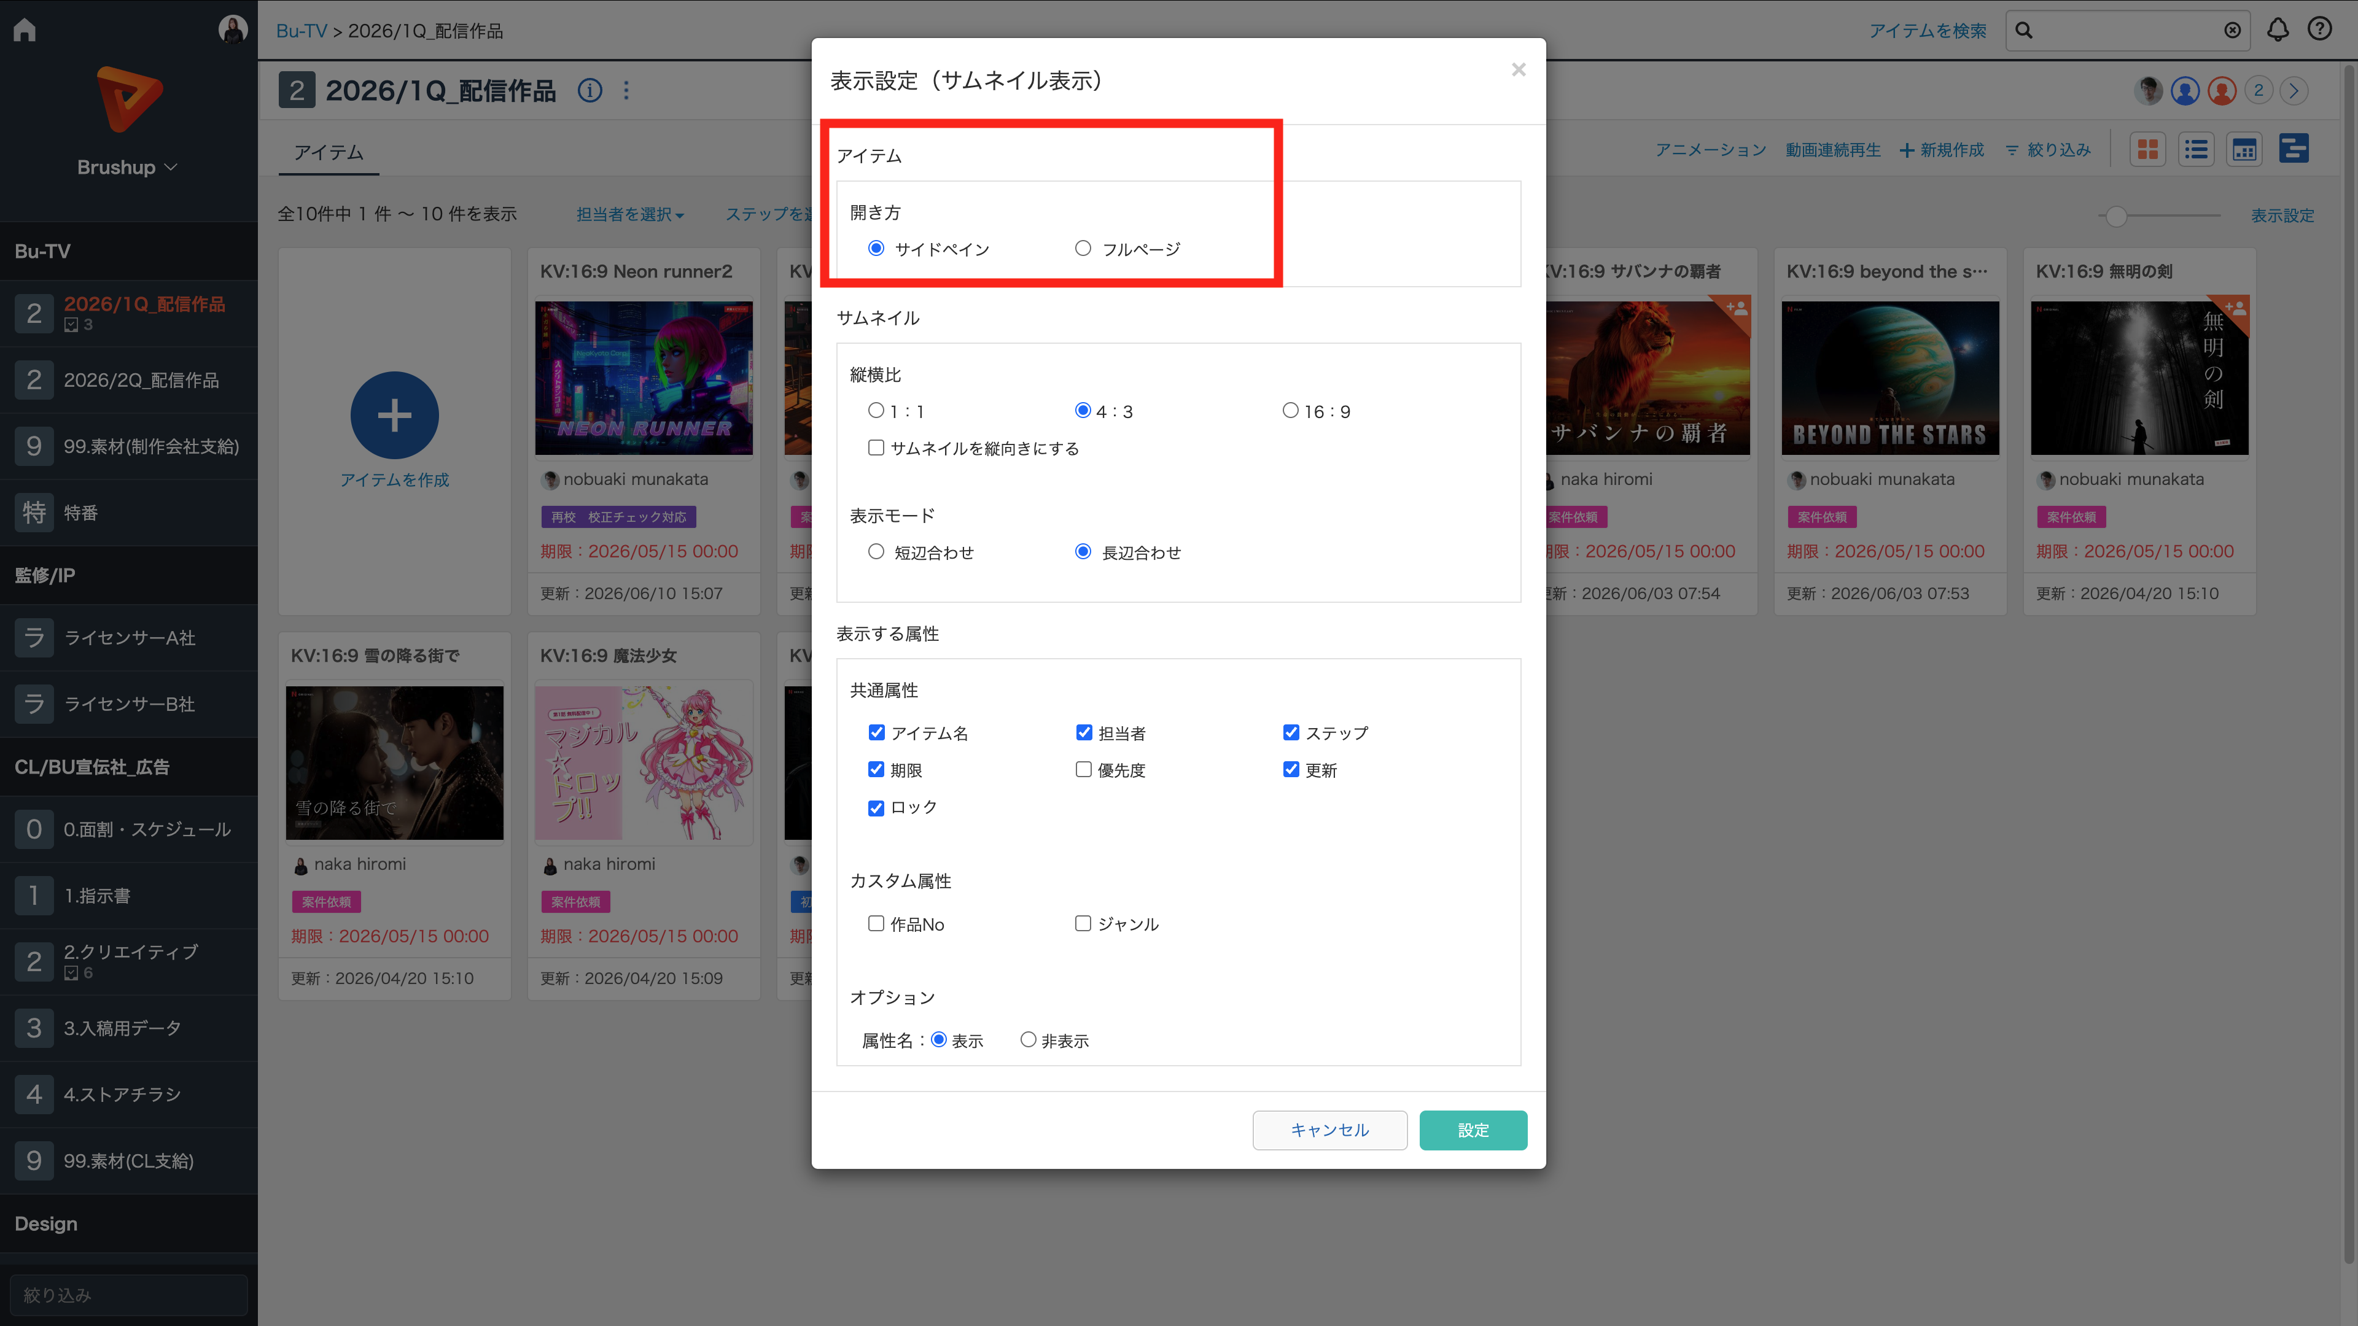This screenshot has width=2358, height=1326.
Task: Select サイドペイン open mode
Action: tap(876, 249)
